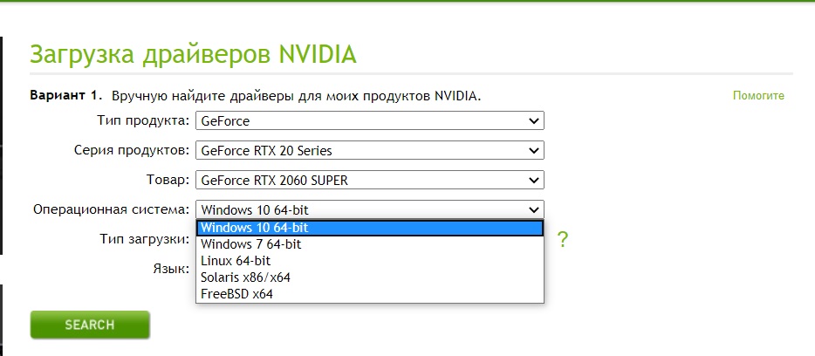Click the green question mark help icon

(563, 240)
